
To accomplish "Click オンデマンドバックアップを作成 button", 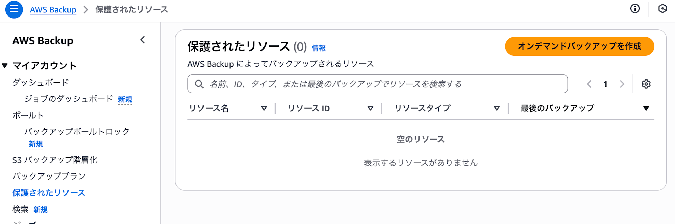I will (579, 46).
